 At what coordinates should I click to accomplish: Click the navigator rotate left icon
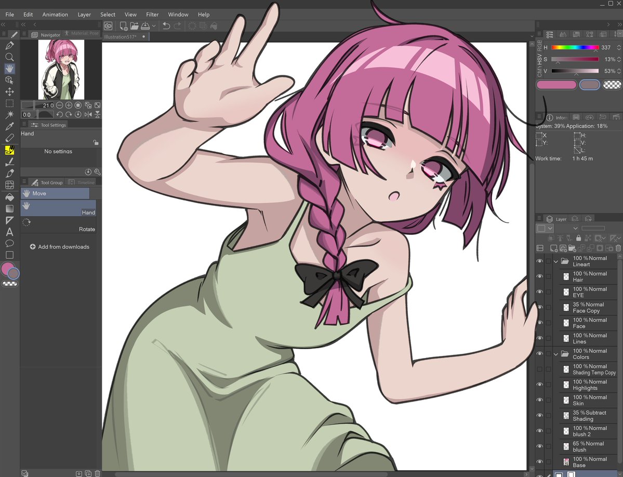pos(59,115)
